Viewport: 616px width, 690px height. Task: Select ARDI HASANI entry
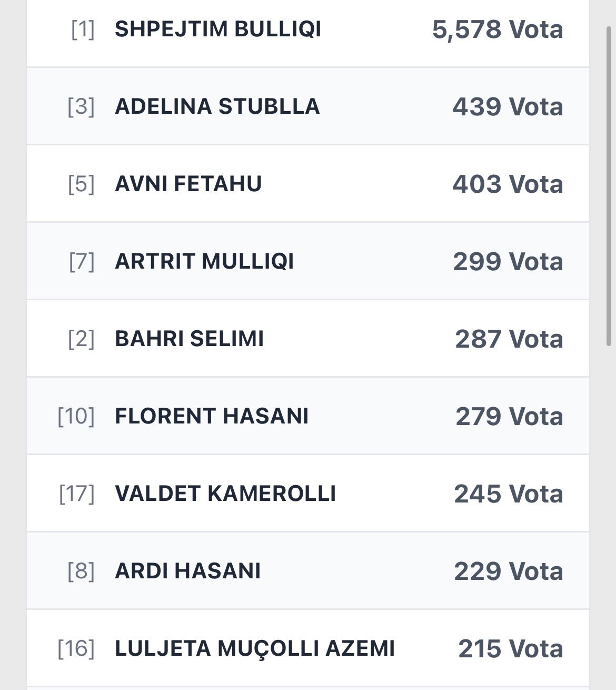click(187, 571)
